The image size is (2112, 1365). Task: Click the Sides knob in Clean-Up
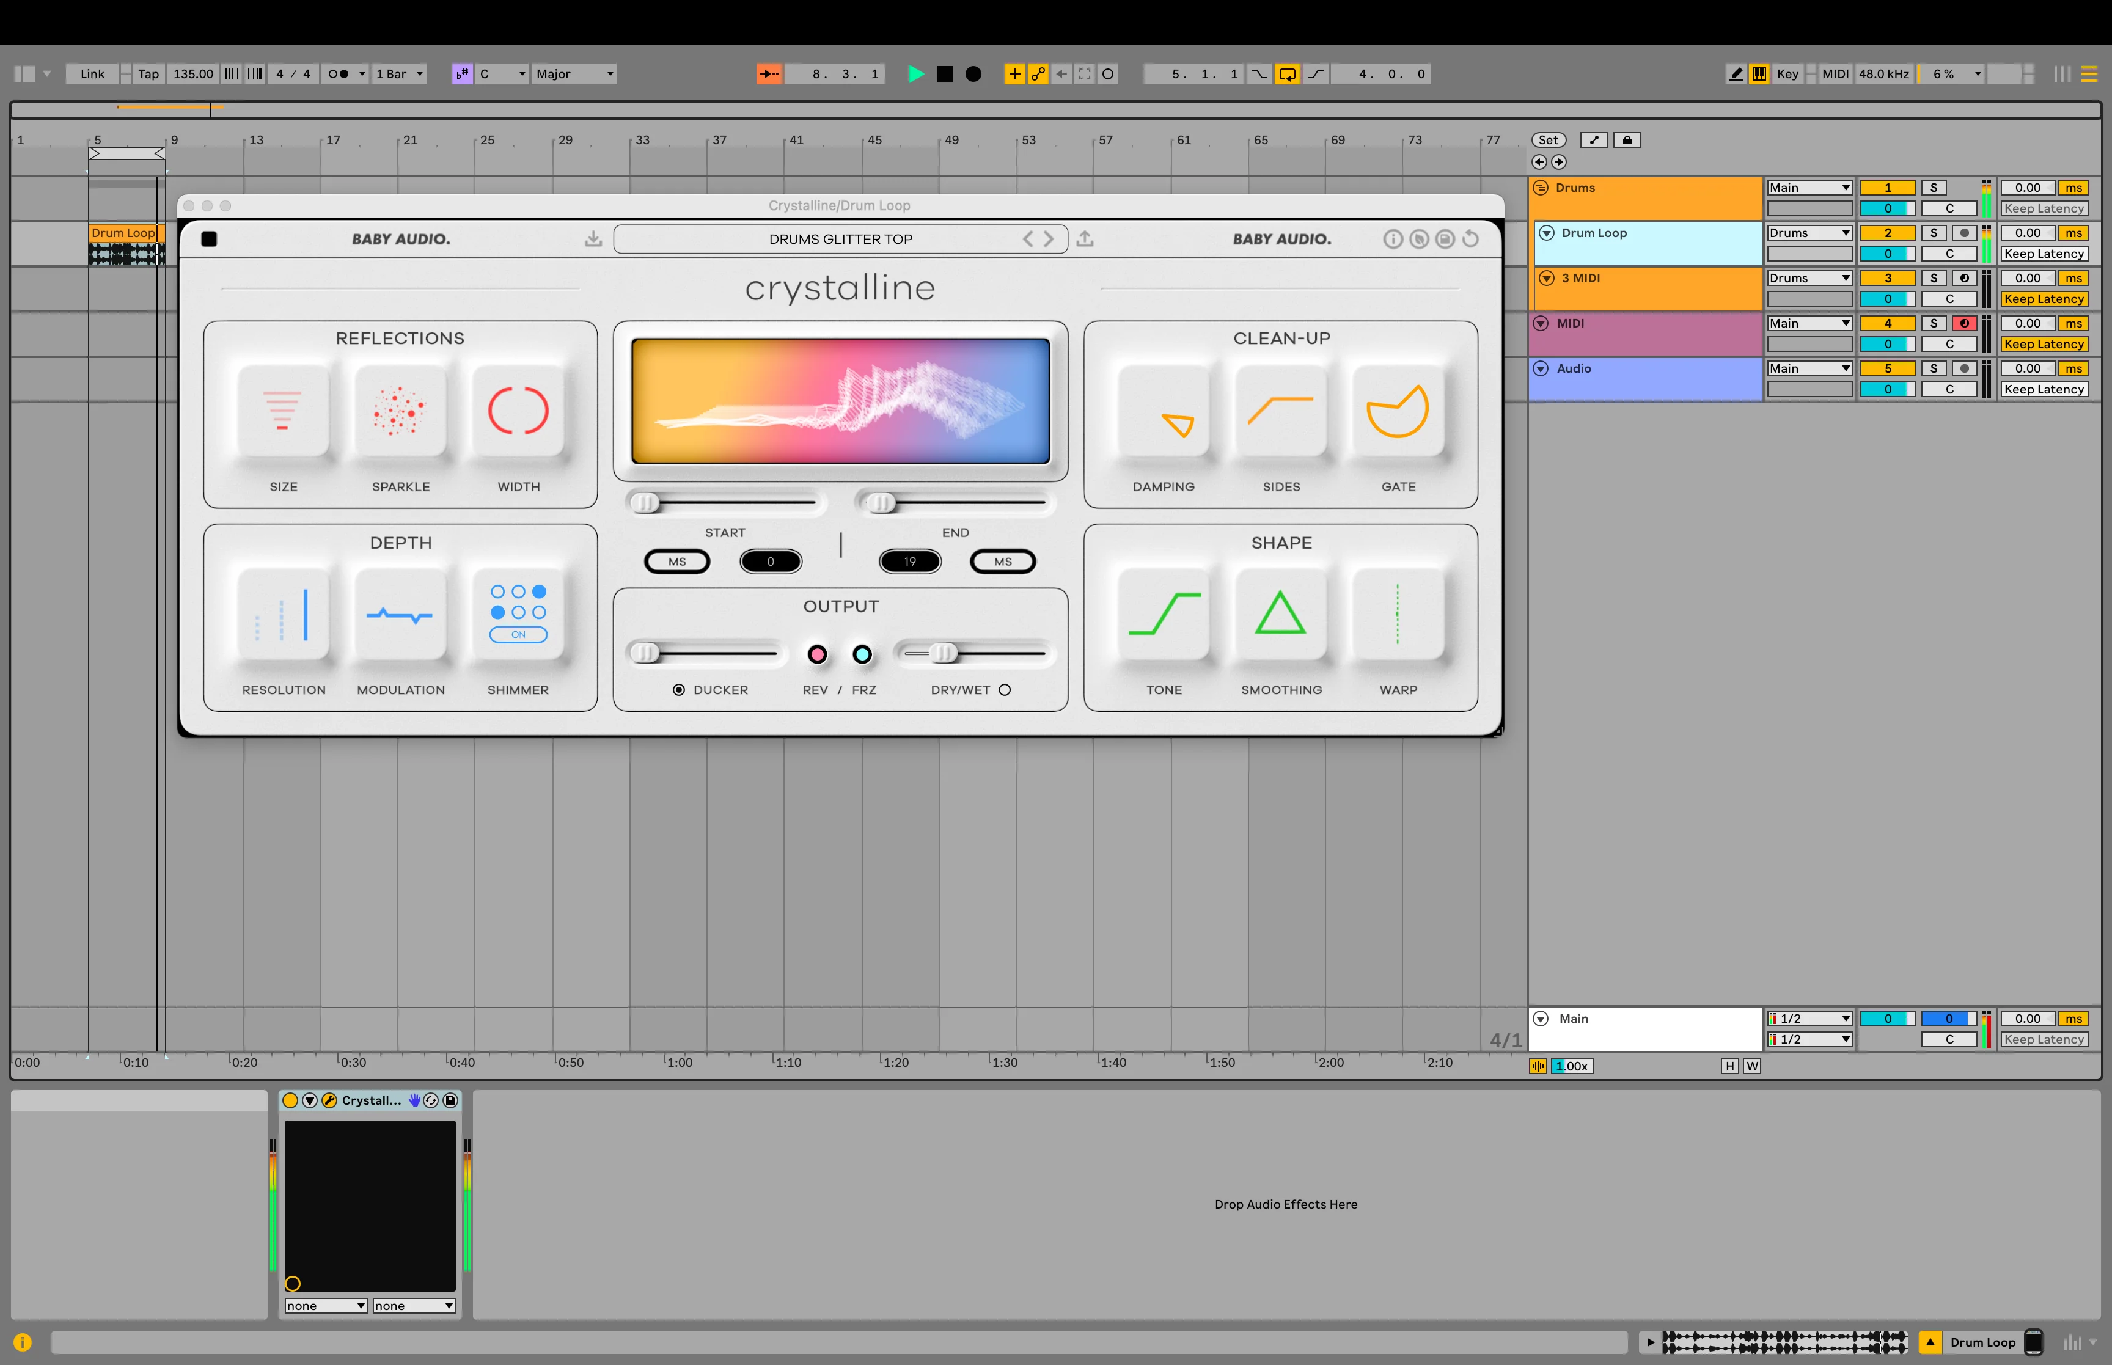(x=1281, y=411)
